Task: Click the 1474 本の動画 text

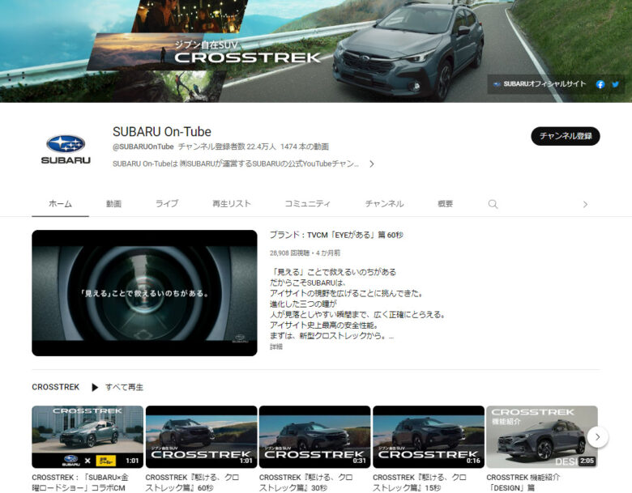Action: point(305,147)
